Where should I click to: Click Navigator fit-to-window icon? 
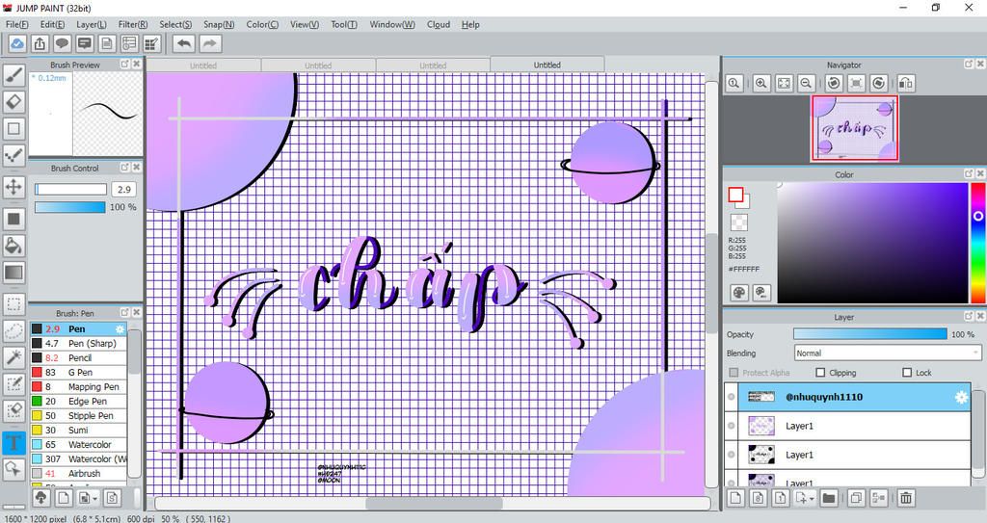pos(784,83)
